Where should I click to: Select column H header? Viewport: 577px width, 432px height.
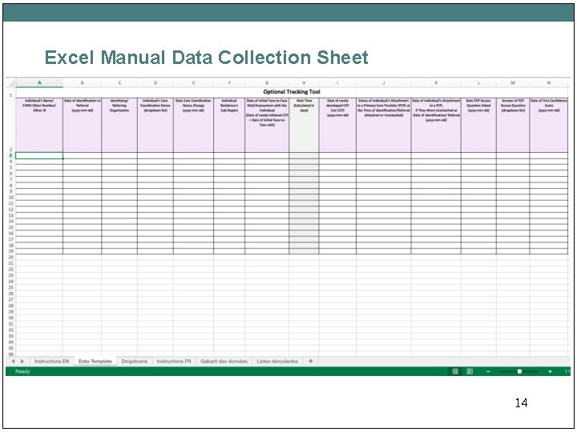(x=304, y=83)
